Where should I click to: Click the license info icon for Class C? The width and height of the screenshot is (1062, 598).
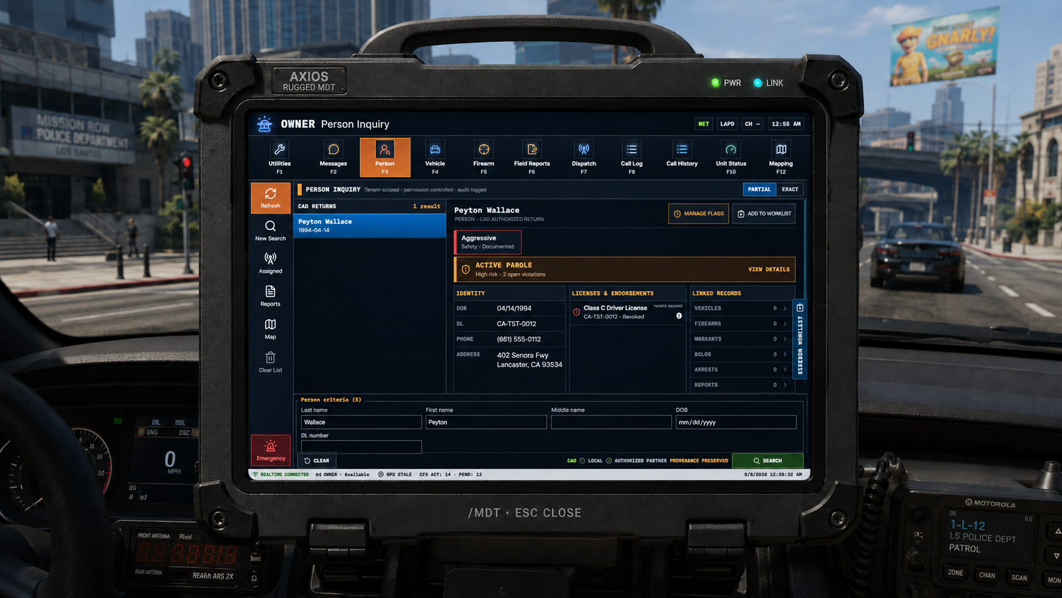click(x=679, y=316)
